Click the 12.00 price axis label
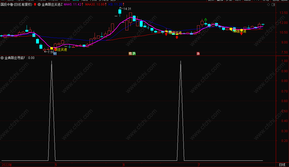This screenshot has width=289, height=167. (x=284, y=23)
